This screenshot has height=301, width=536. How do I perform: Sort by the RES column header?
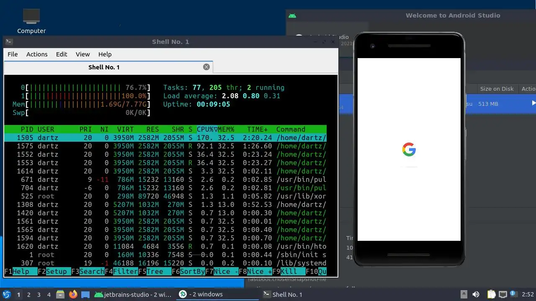tap(153, 129)
